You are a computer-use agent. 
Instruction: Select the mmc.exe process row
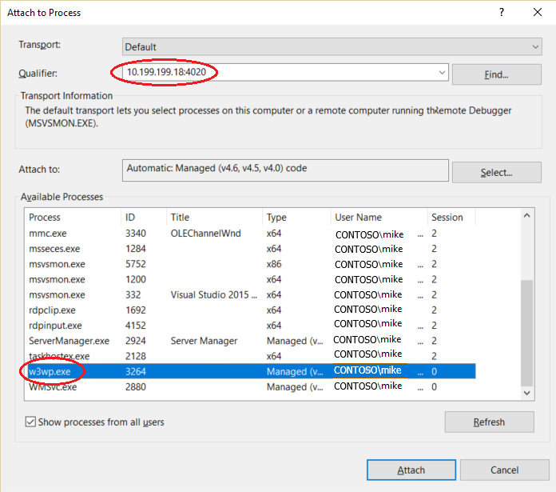[250, 234]
